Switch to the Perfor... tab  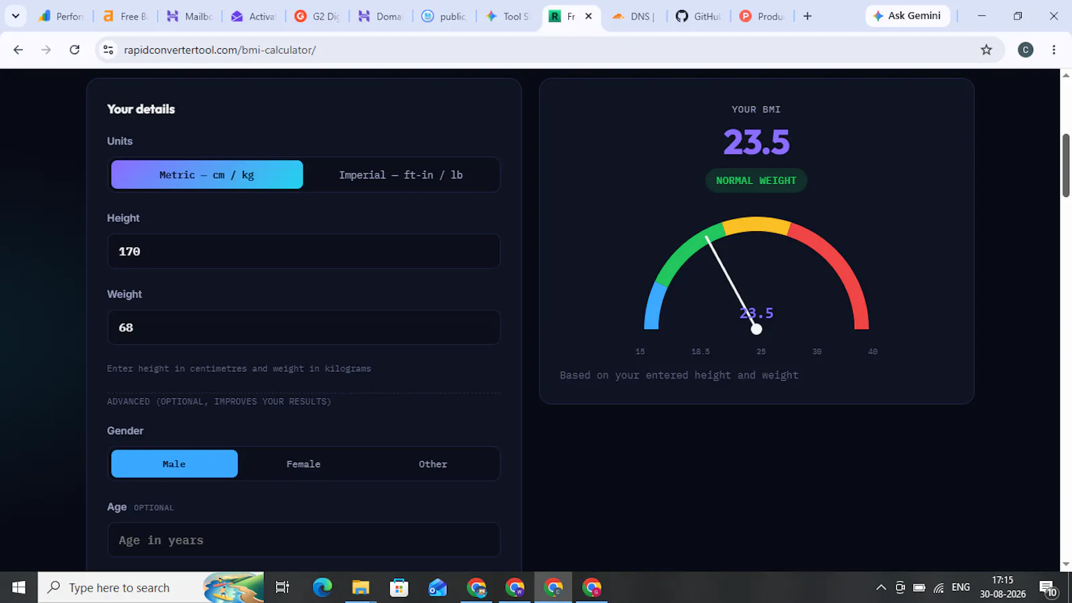61,16
